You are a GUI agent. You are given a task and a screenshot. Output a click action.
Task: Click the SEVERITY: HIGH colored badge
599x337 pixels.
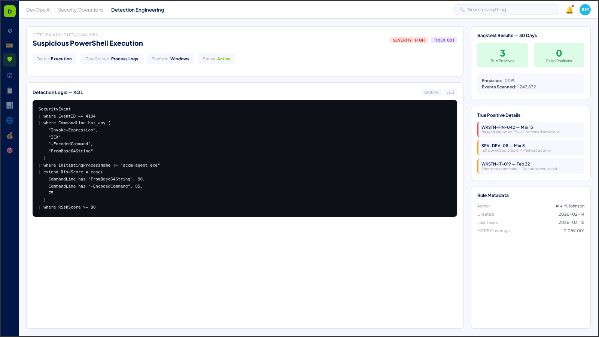tap(409, 40)
